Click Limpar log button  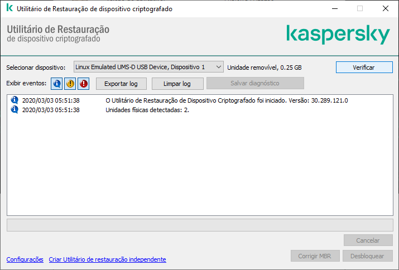(x=177, y=84)
